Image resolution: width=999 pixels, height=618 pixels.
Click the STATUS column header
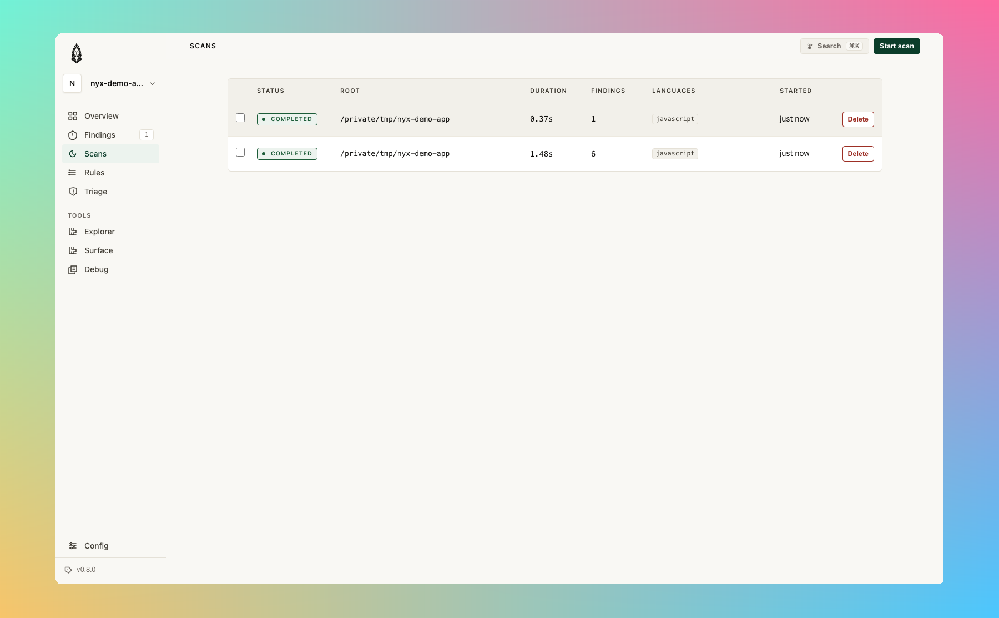point(270,91)
